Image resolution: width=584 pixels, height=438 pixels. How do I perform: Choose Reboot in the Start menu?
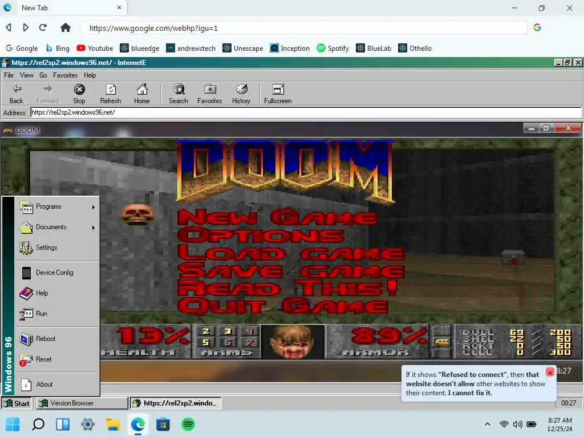coord(58,339)
